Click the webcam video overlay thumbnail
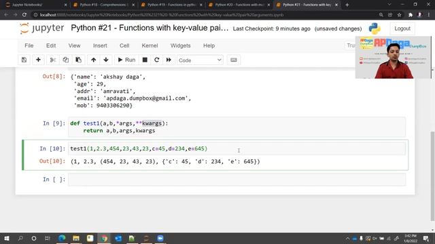The image size is (435, 244). pyautogui.click(x=394, y=57)
